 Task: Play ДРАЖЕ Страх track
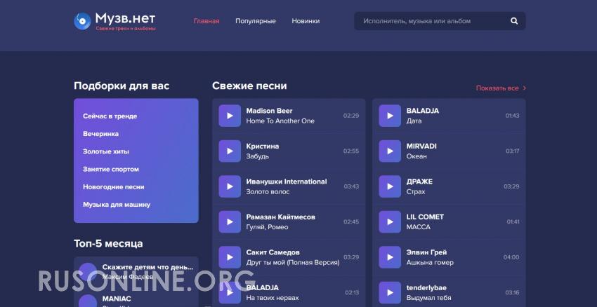[x=390, y=186]
